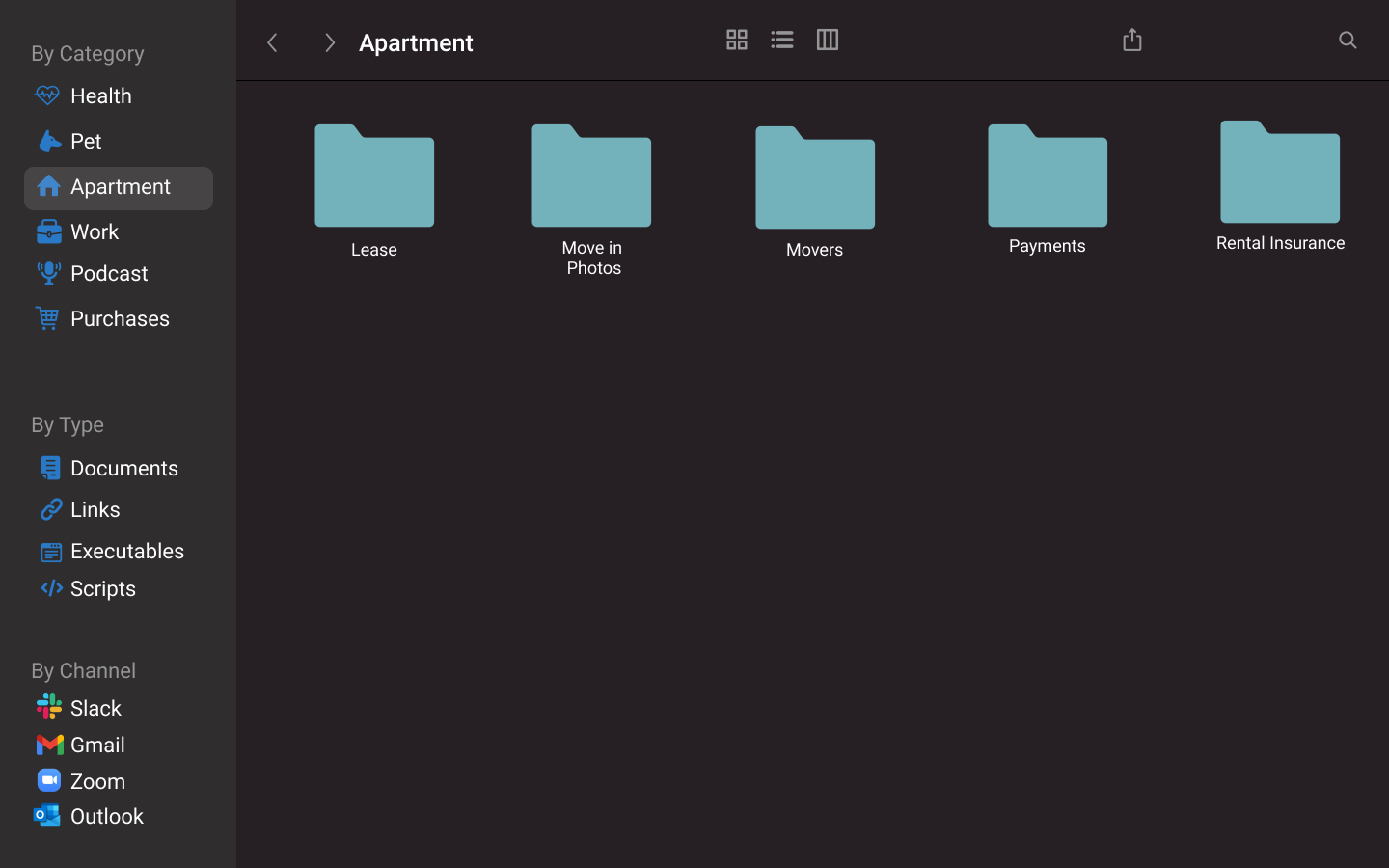Image resolution: width=1389 pixels, height=868 pixels.
Task: Click the Documents file icon
Action: 50,468
